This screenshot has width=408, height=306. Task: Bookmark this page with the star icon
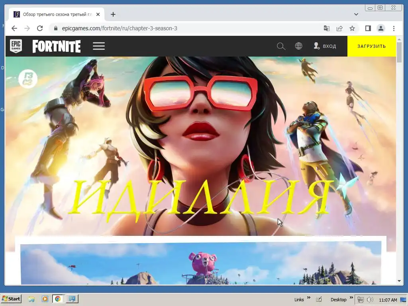pos(352,28)
